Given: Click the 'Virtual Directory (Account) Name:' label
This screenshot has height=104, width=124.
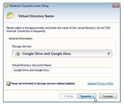Looking at the screenshot, I should click(32, 65).
